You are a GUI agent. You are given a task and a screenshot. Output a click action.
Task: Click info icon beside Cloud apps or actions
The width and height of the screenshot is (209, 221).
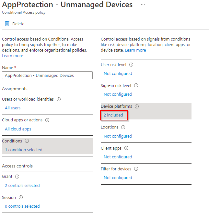[x=47, y=120]
